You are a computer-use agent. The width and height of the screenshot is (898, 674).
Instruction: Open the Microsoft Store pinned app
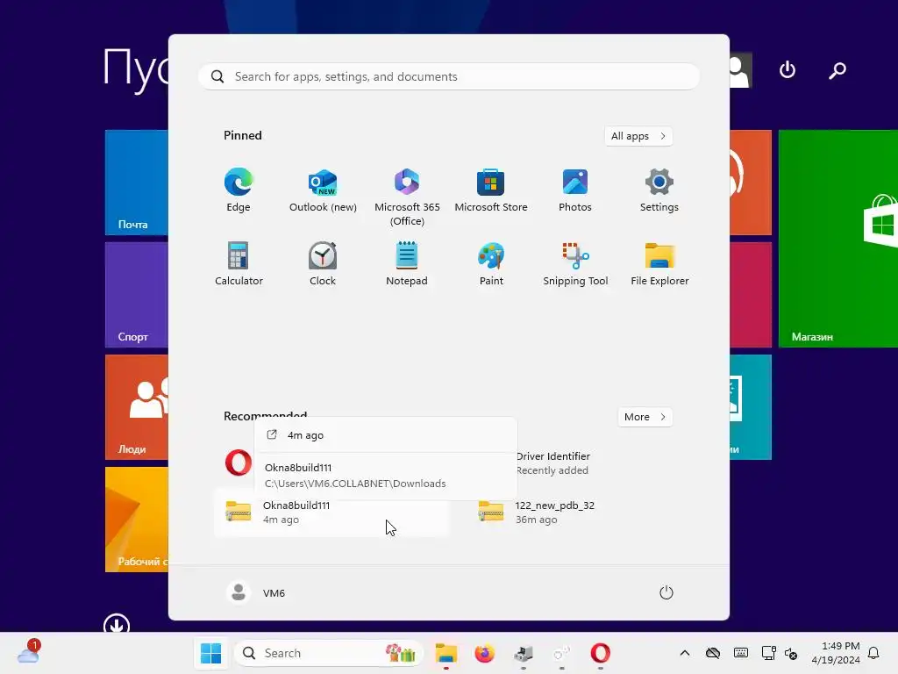[x=491, y=191]
